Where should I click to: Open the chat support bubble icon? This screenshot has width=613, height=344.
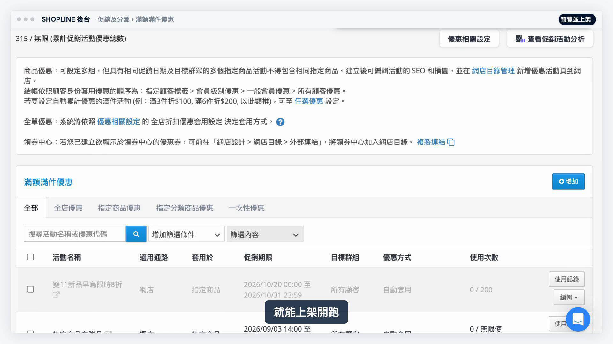(x=578, y=319)
